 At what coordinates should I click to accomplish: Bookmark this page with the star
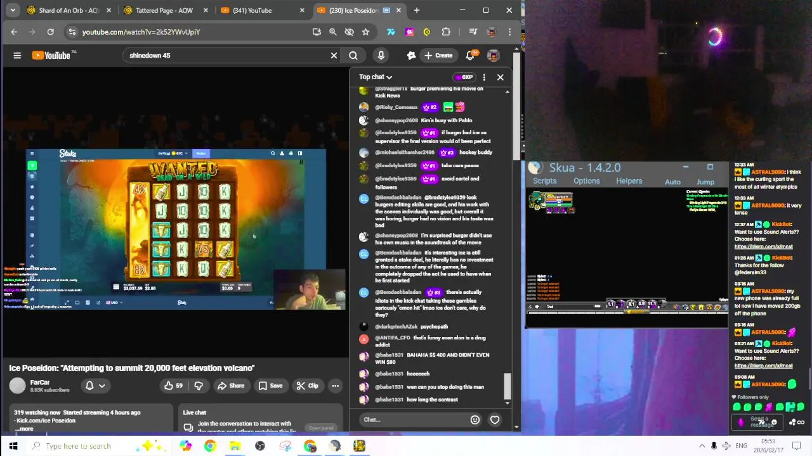(x=365, y=32)
